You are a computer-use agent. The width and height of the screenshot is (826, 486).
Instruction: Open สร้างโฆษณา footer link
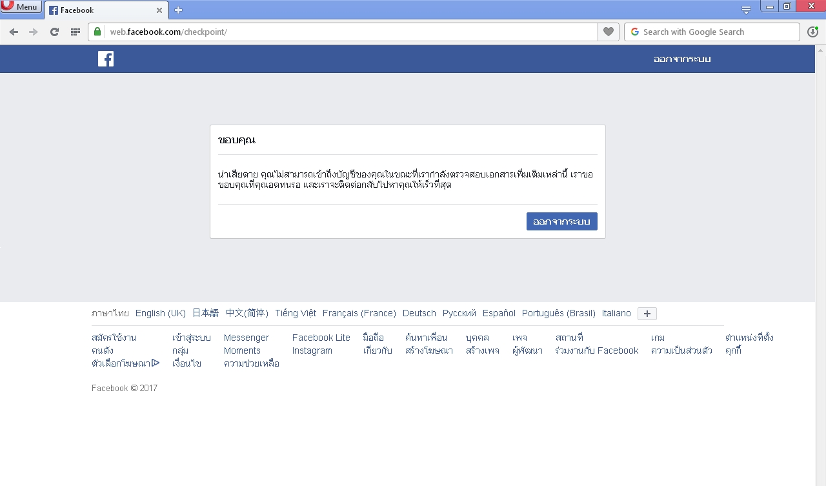pyautogui.click(x=429, y=350)
